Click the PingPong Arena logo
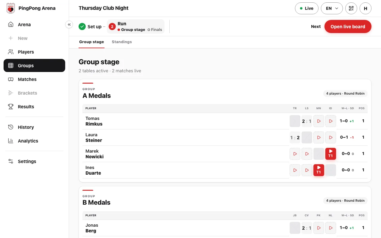381x238 pixels. click(x=11, y=8)
